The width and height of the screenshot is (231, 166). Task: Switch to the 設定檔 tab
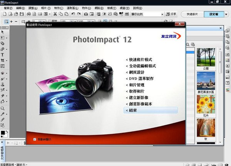[x=214, y=14]
